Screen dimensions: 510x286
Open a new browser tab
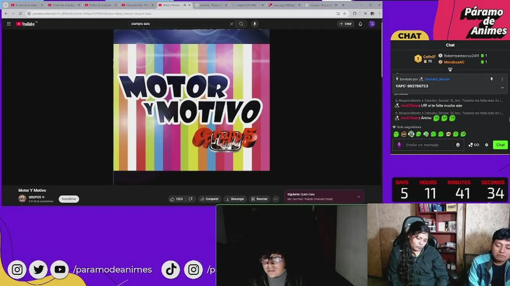[343, 5]
